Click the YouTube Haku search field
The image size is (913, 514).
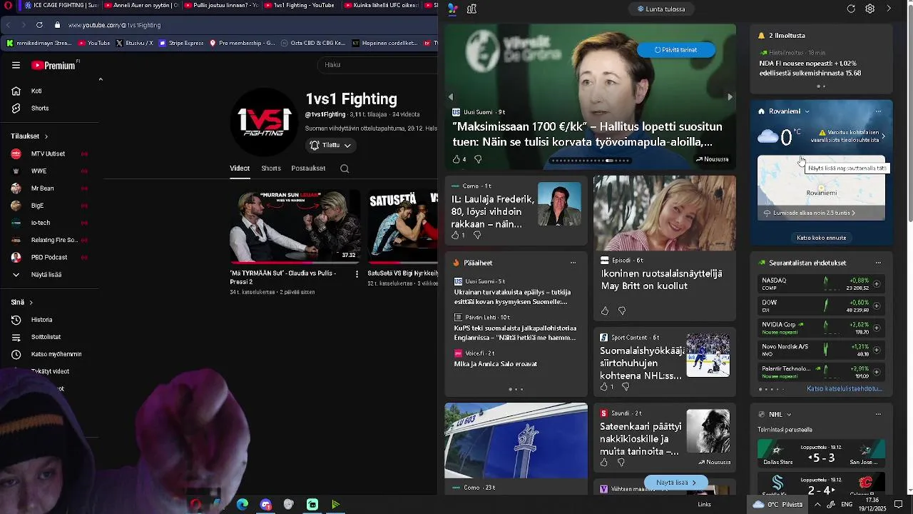tap(377, 65)
